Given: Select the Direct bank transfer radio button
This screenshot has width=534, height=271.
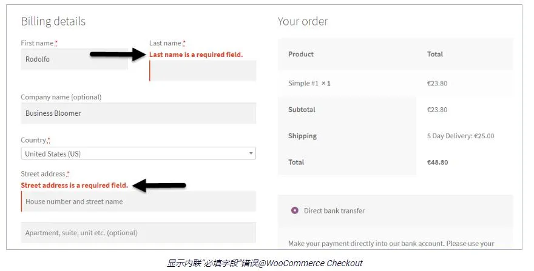Looking at the screenshot, I should (x=294, y=210).
